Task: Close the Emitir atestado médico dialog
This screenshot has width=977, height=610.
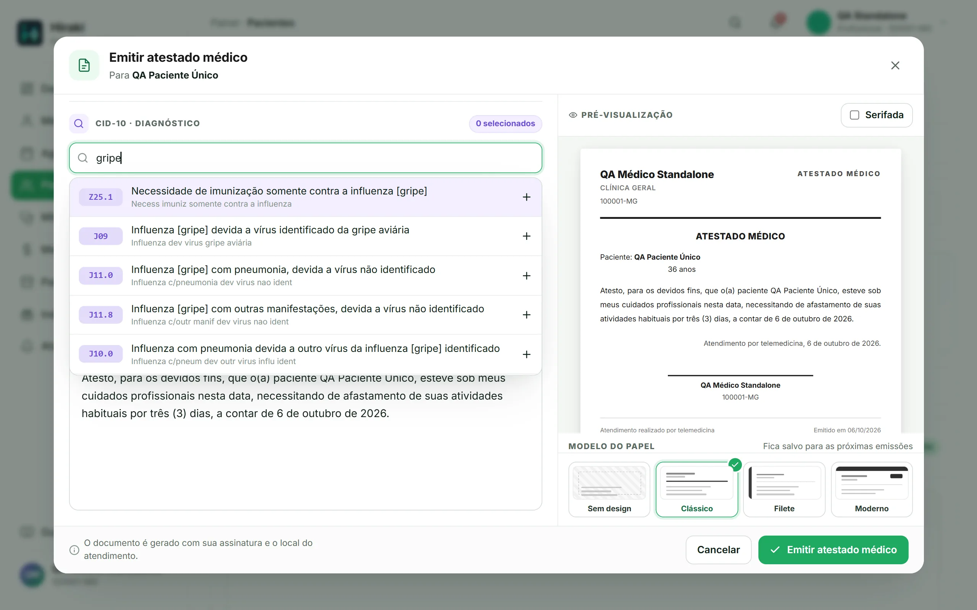Action: click(x=895, y=65)
